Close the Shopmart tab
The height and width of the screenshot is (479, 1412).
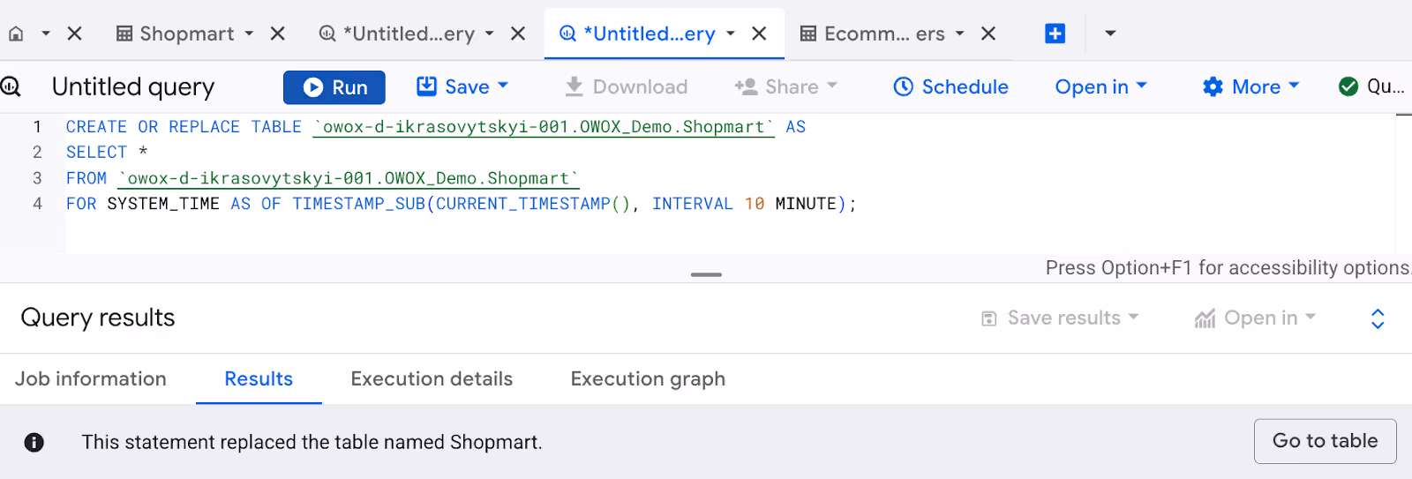tap(277, 34)
